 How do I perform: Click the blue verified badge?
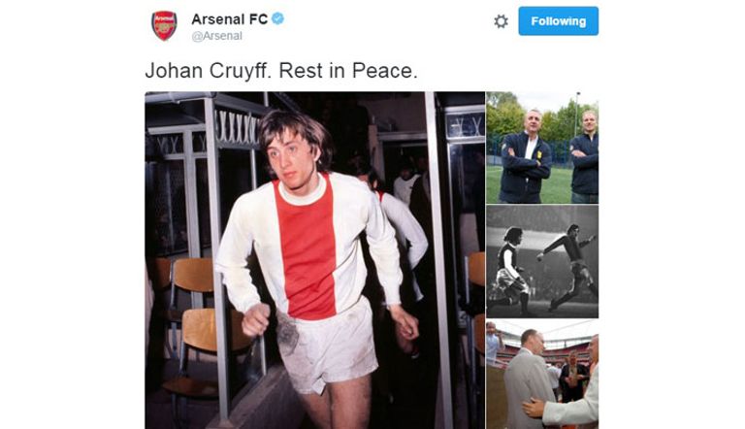point(278,18)
